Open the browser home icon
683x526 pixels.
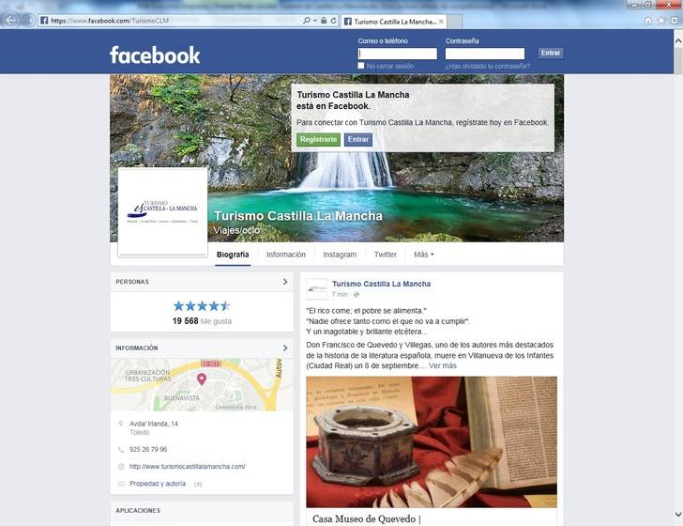[x=648, y=21]
